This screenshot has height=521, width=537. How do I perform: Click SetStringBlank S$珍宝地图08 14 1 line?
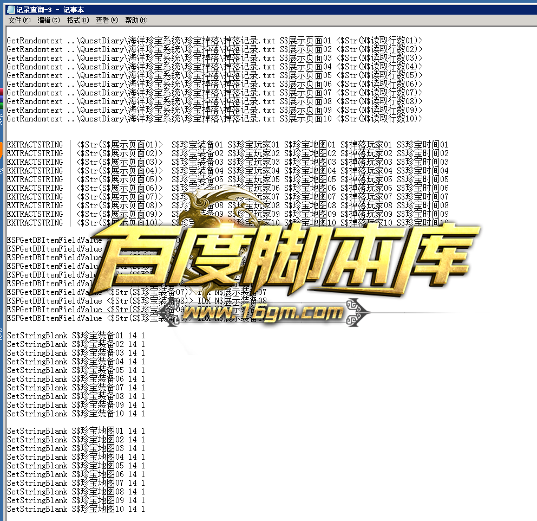(76, 492)
